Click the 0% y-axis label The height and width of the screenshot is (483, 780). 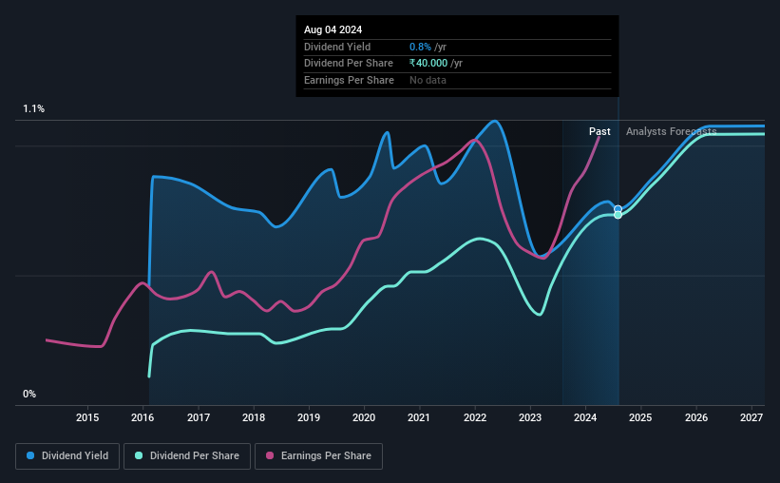tap(29, 394)
